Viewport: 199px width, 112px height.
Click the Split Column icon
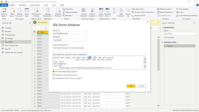(121, 10)
